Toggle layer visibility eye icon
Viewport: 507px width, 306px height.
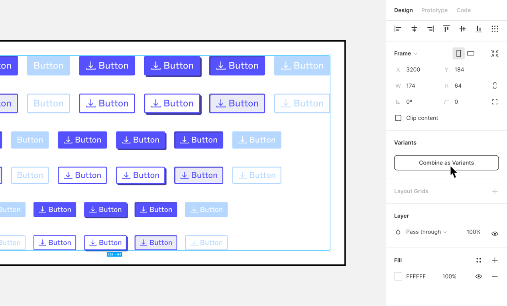[x=495, y=233]
